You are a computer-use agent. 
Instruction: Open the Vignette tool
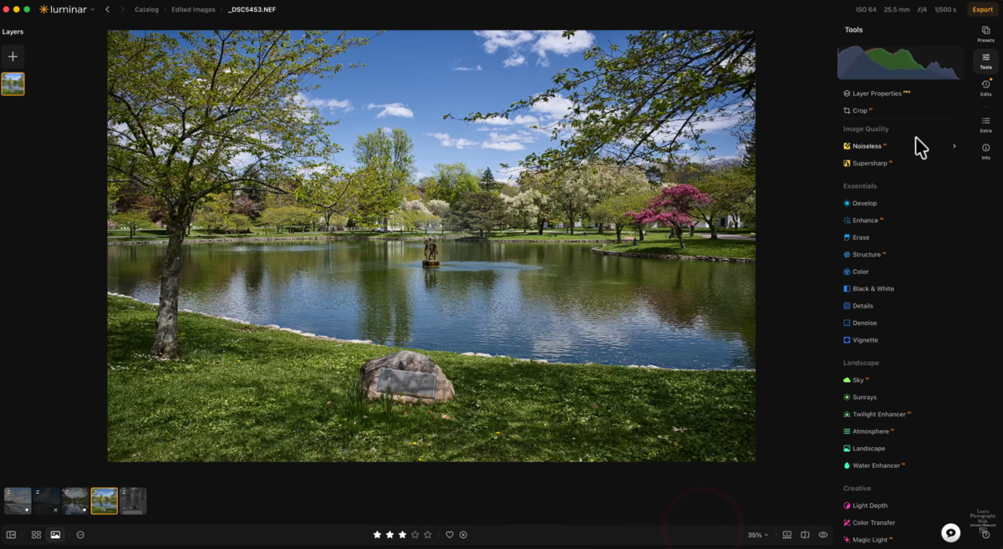pos(861,340)
